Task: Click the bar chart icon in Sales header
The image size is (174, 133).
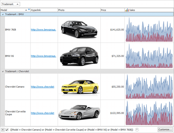Action: pyautogui.click(x=127, y=10)
